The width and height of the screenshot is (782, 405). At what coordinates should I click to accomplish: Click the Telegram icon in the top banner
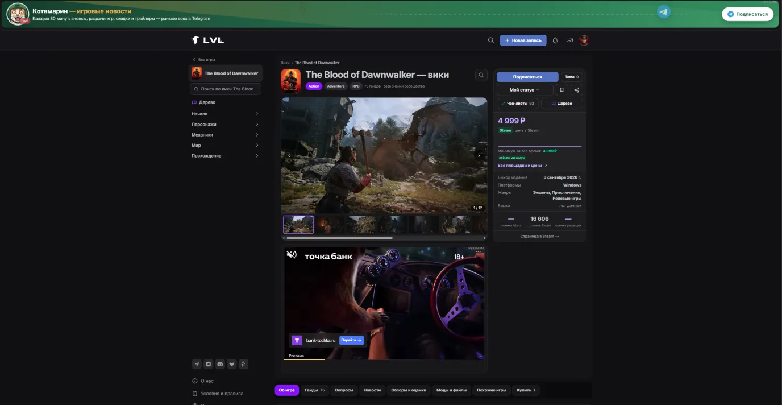pyautogui.click(x=664, y=12)
